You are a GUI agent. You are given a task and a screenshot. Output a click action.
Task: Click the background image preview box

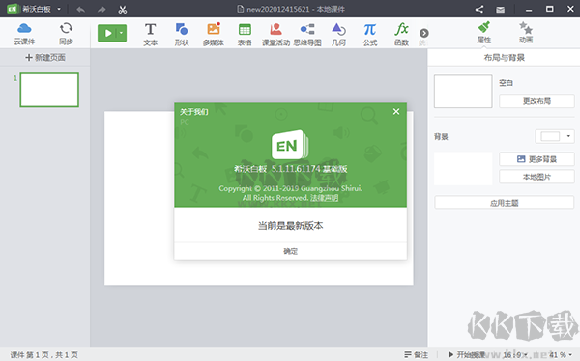click(463, 169)
